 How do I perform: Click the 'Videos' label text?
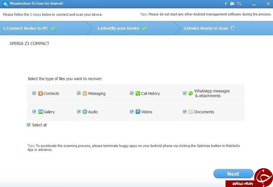click(x=147, y=112)
